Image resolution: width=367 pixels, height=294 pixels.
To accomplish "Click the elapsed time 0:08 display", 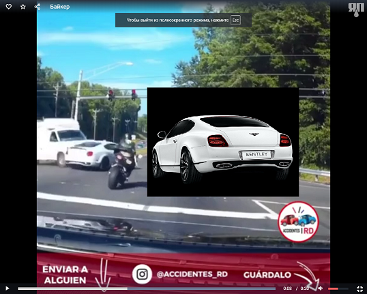I will [x=287, y=289].
